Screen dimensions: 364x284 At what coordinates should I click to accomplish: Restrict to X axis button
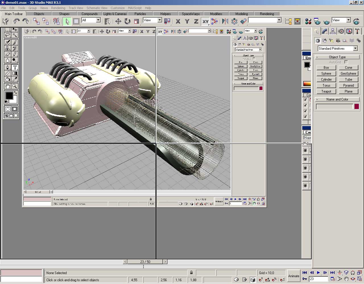(x=178, y=21)
